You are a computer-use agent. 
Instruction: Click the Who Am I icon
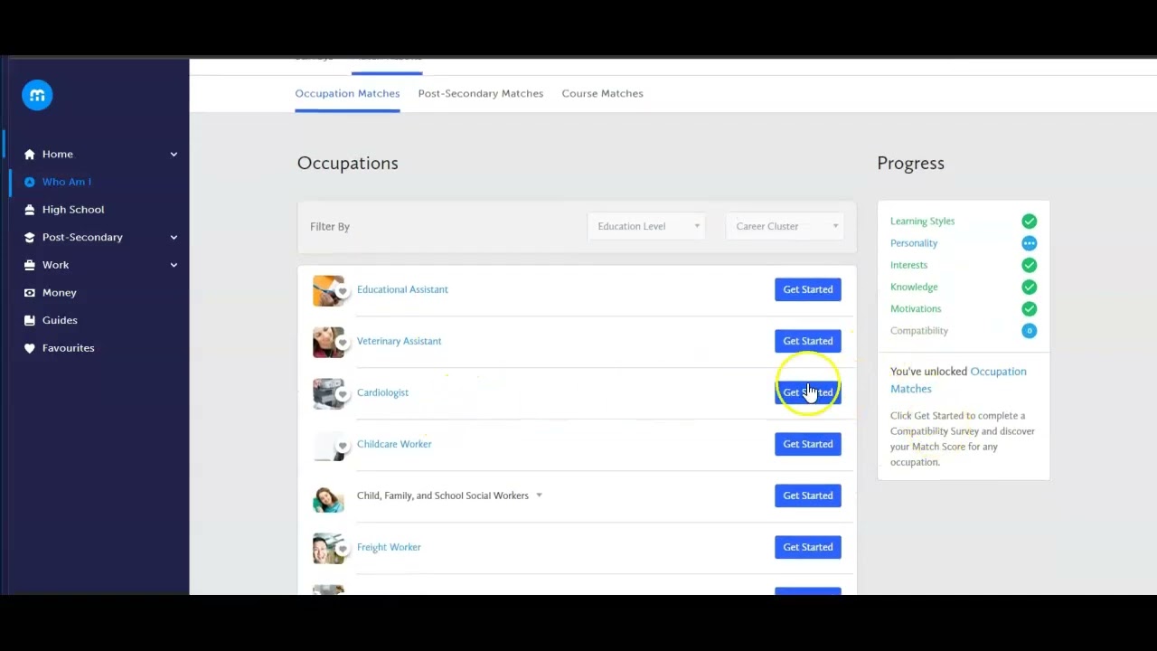coord(29,182)
